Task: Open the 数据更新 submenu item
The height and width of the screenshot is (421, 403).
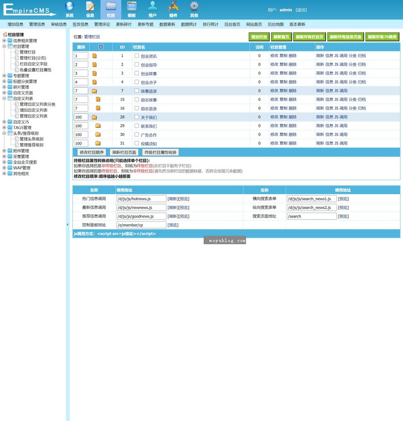Action: tap(167, 24)
